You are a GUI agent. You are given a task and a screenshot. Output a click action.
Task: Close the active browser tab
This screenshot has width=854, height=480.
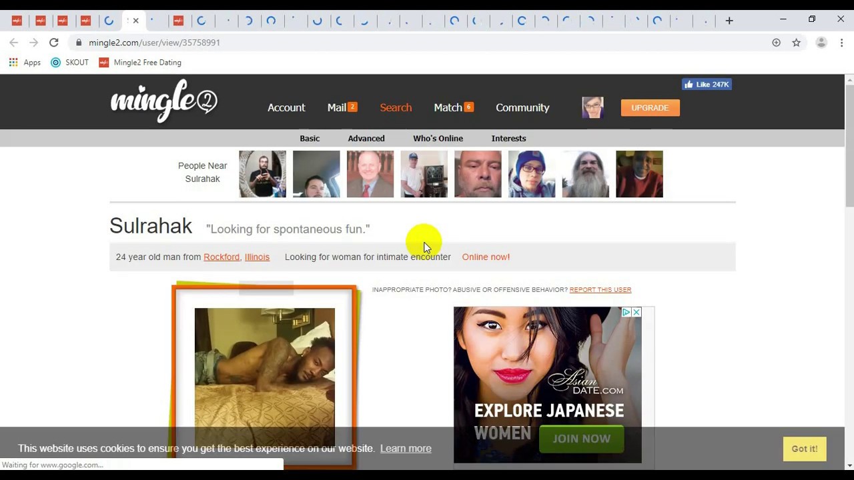135,21
